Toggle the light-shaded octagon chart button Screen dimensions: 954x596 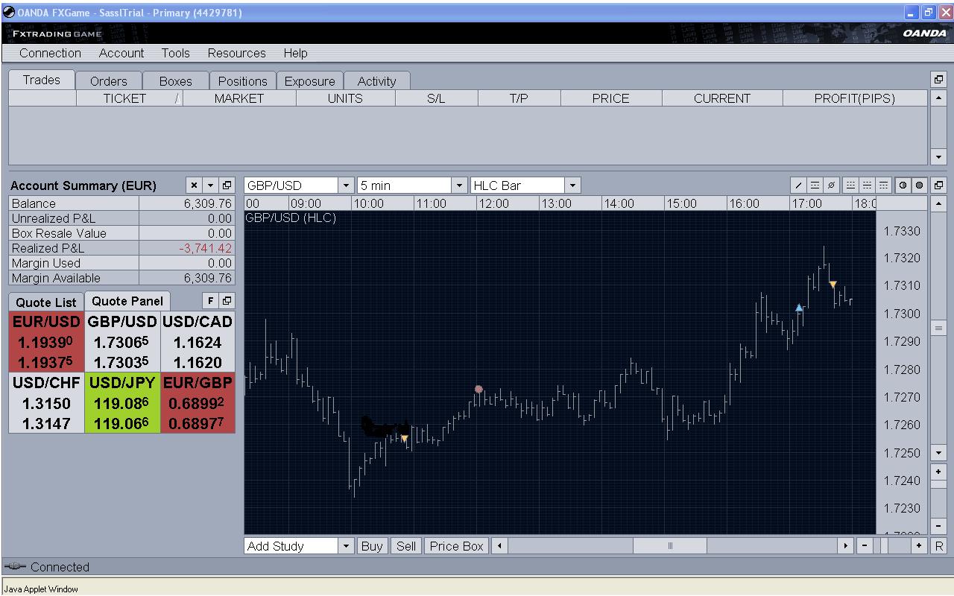[x=903, y=186]
